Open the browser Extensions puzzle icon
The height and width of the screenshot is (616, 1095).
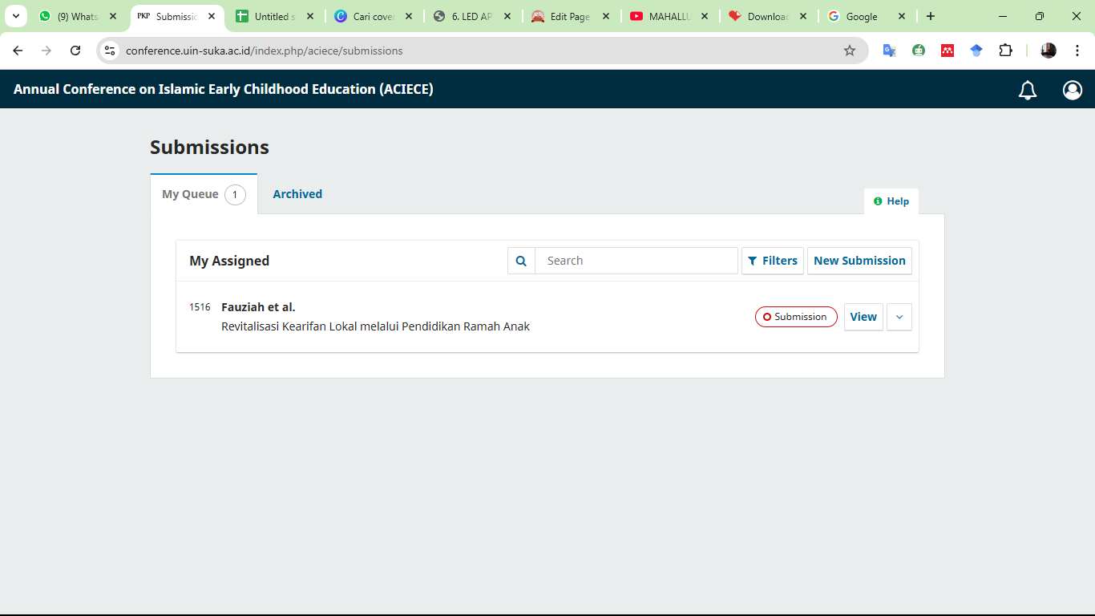1005,51
